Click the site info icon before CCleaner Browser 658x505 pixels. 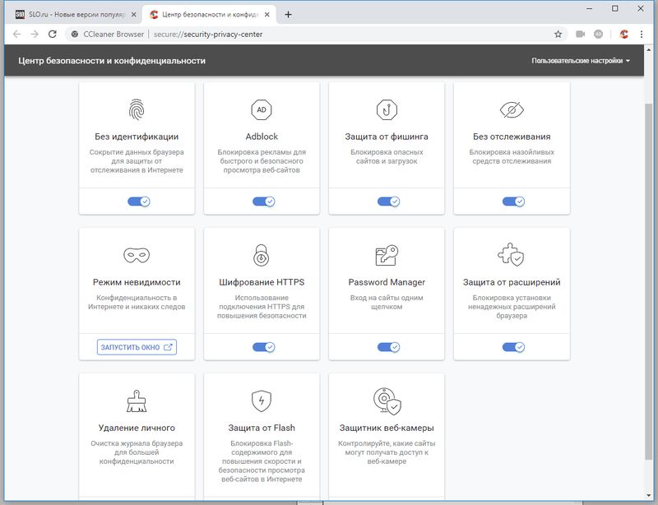coord(75,35)
